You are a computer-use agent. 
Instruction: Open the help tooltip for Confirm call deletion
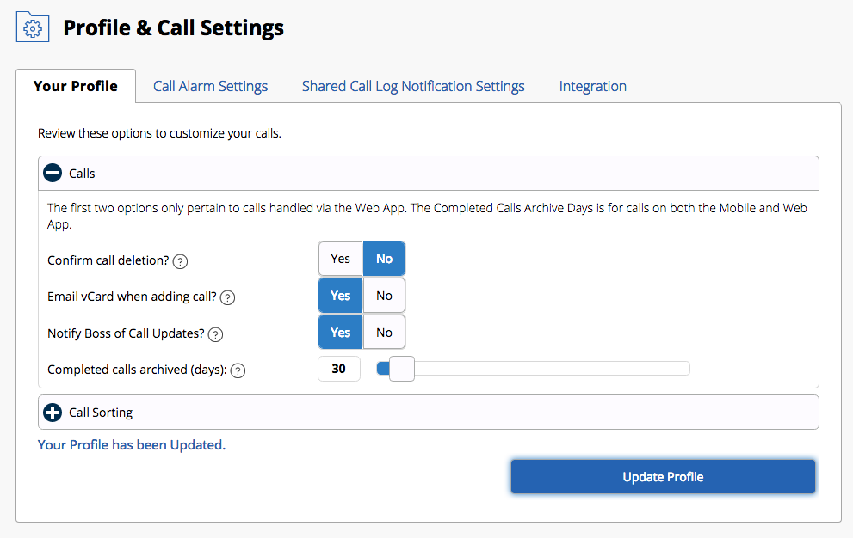[x=180, y=260]
